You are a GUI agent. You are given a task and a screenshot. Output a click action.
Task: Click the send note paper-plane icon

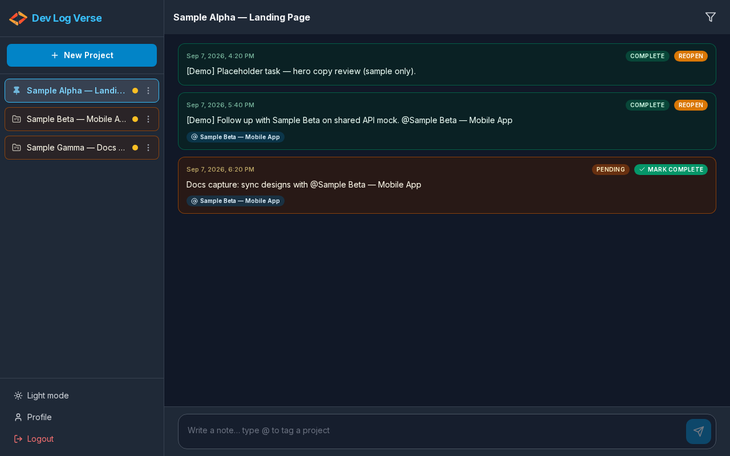point(699,431)
